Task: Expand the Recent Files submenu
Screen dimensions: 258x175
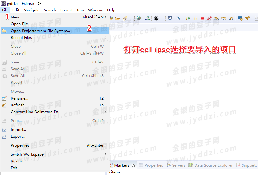Action: pyautogui.click(x=55, y=38)
